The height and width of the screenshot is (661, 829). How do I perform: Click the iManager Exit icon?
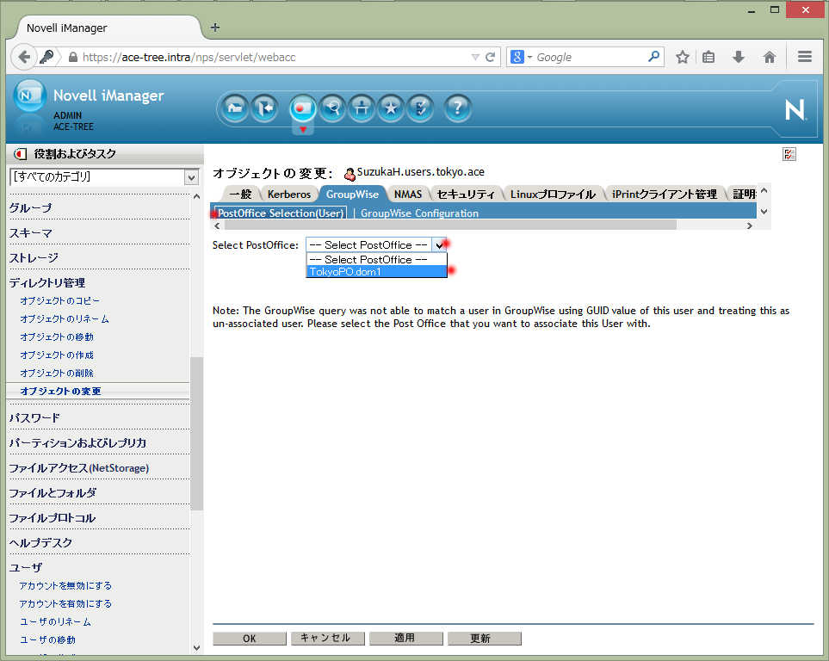264,108
